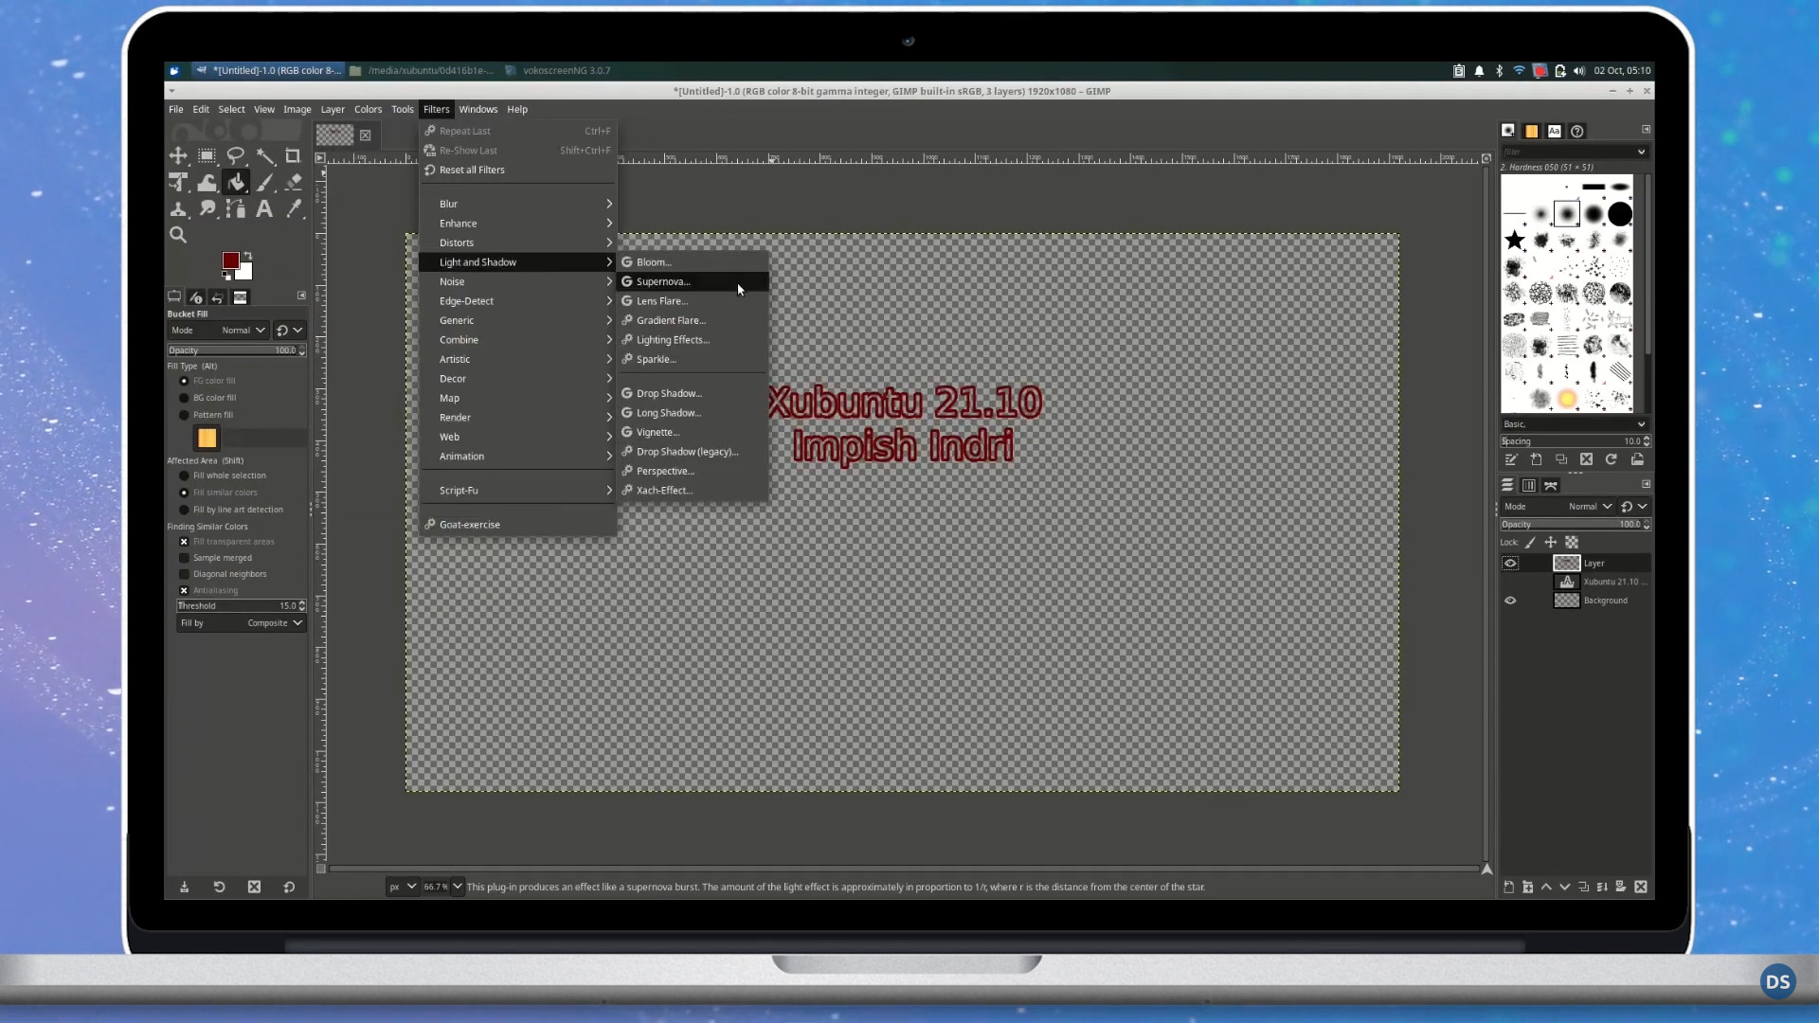Select the Bucket Fill tool

pyautogui.click(x=236, y=182)
